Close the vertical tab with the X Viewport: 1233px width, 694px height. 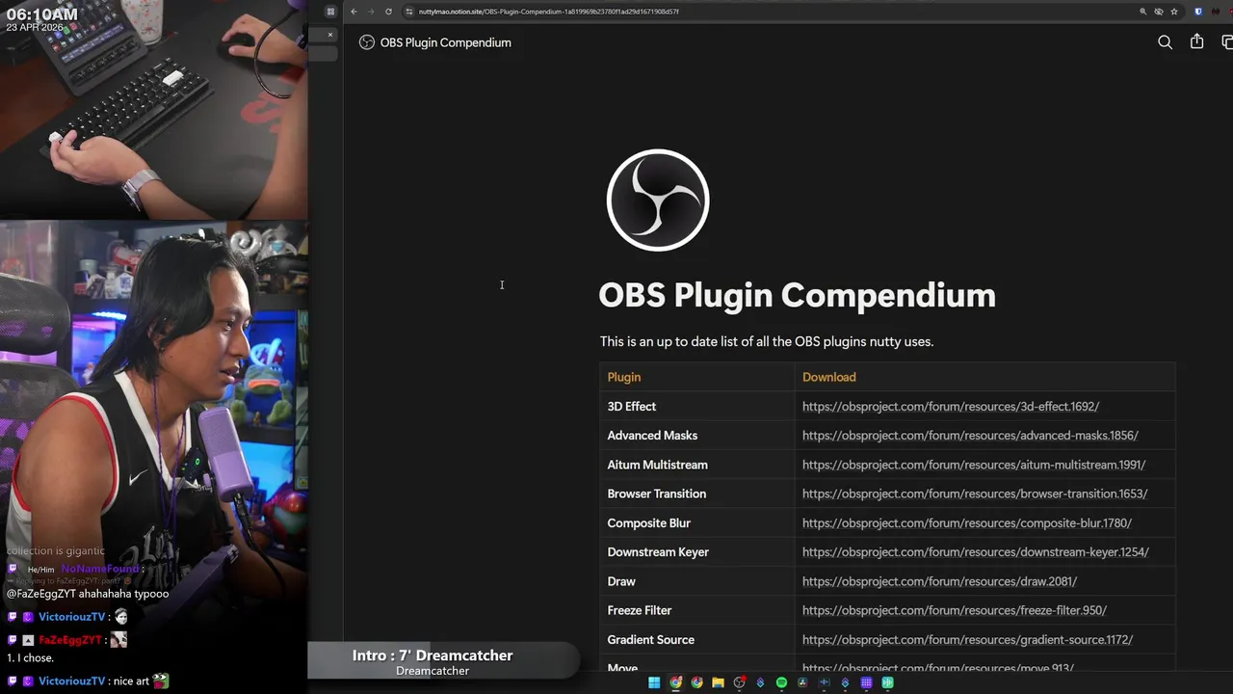pyautogui.click(x=329, y=35)
